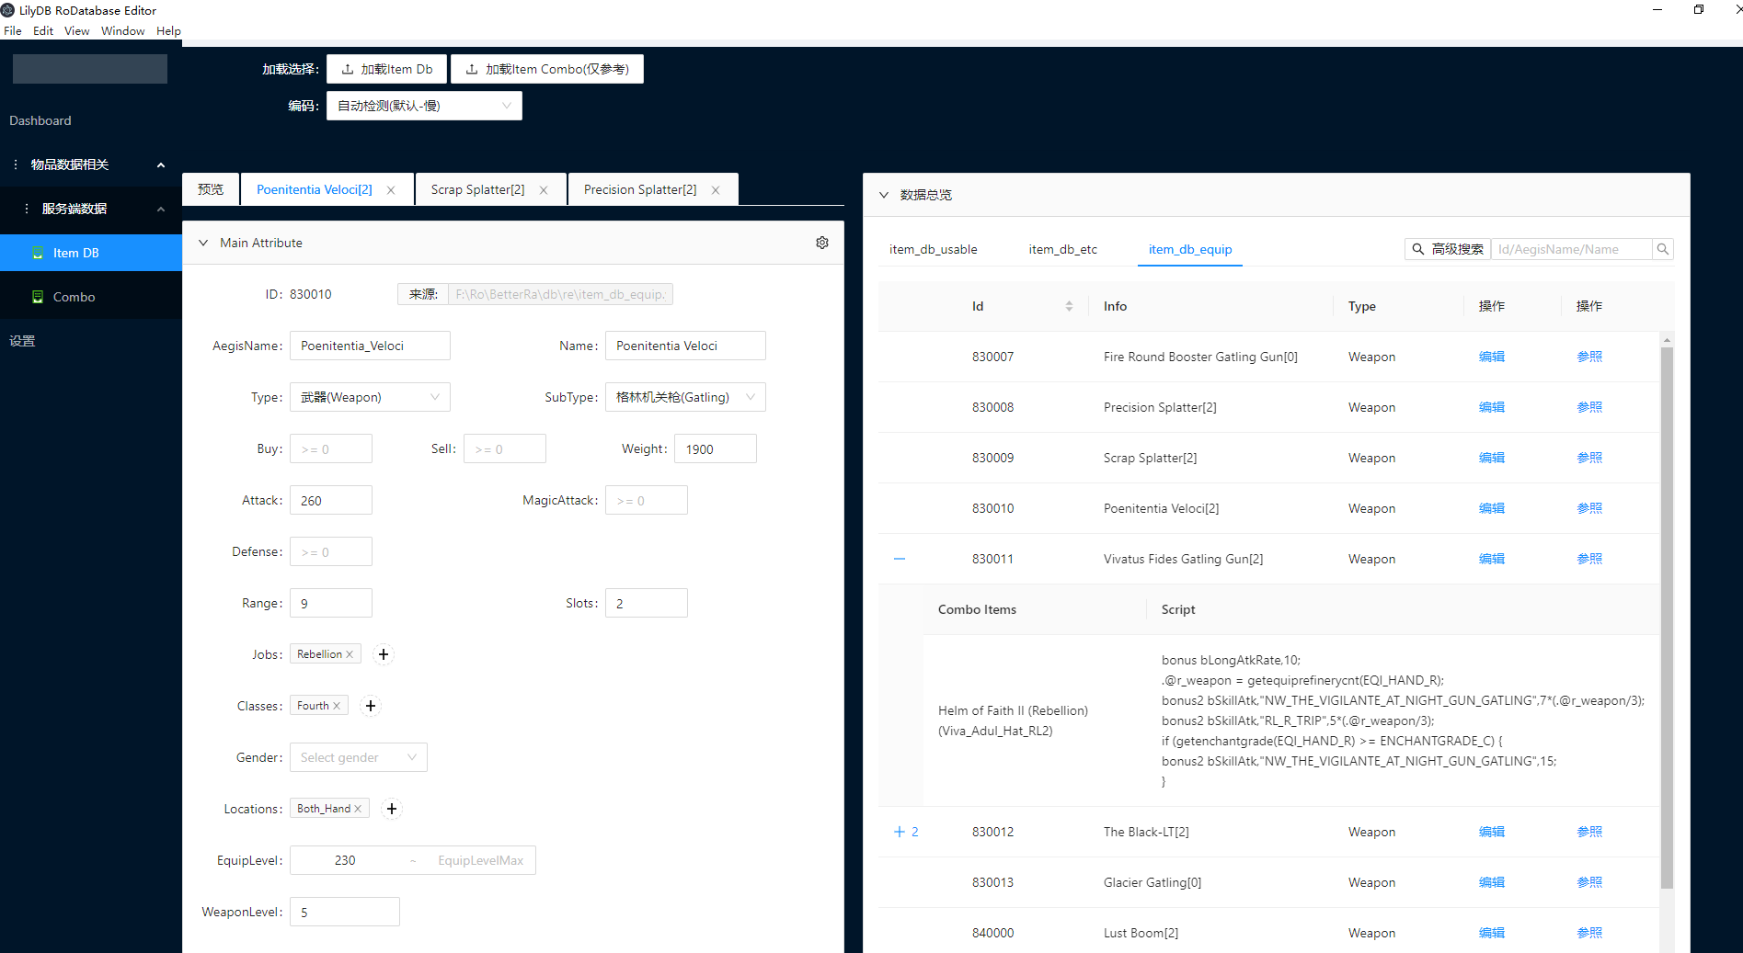Open the SubType Gatling dropdown
This screenshot has width=1743, height=953.
[685, 397]
